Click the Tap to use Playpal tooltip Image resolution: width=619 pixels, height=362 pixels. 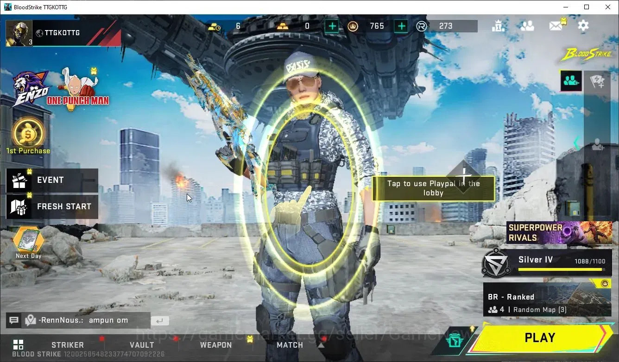(433, 188)
